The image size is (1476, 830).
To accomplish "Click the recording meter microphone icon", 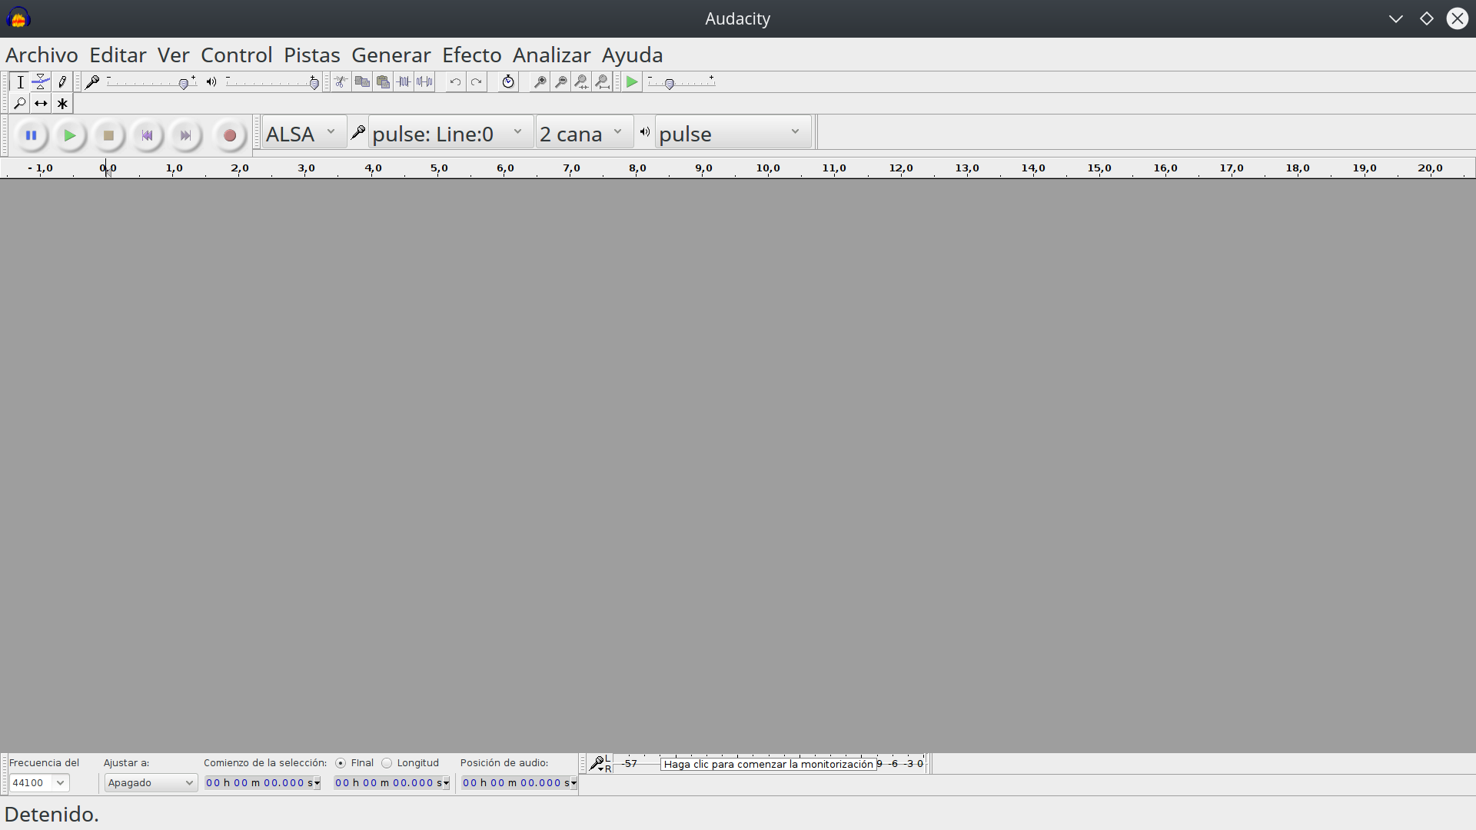I will [597, 764].
